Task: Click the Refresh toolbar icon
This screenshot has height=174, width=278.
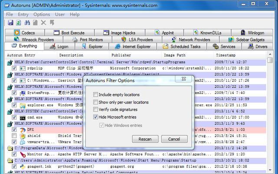Action: (19, 23)
